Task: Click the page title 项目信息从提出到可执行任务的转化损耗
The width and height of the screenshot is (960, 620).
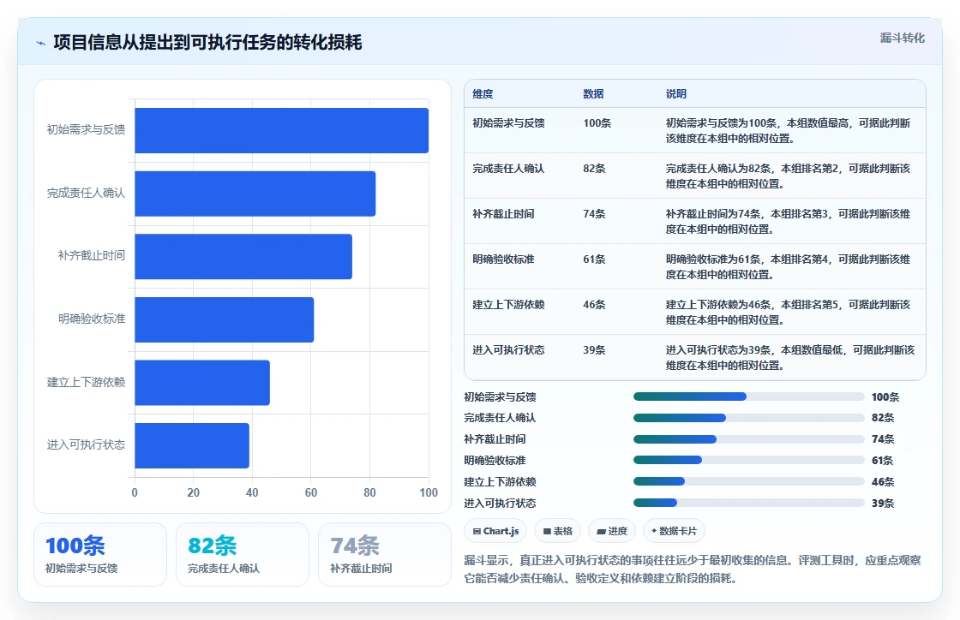Action: click(207, 42)
